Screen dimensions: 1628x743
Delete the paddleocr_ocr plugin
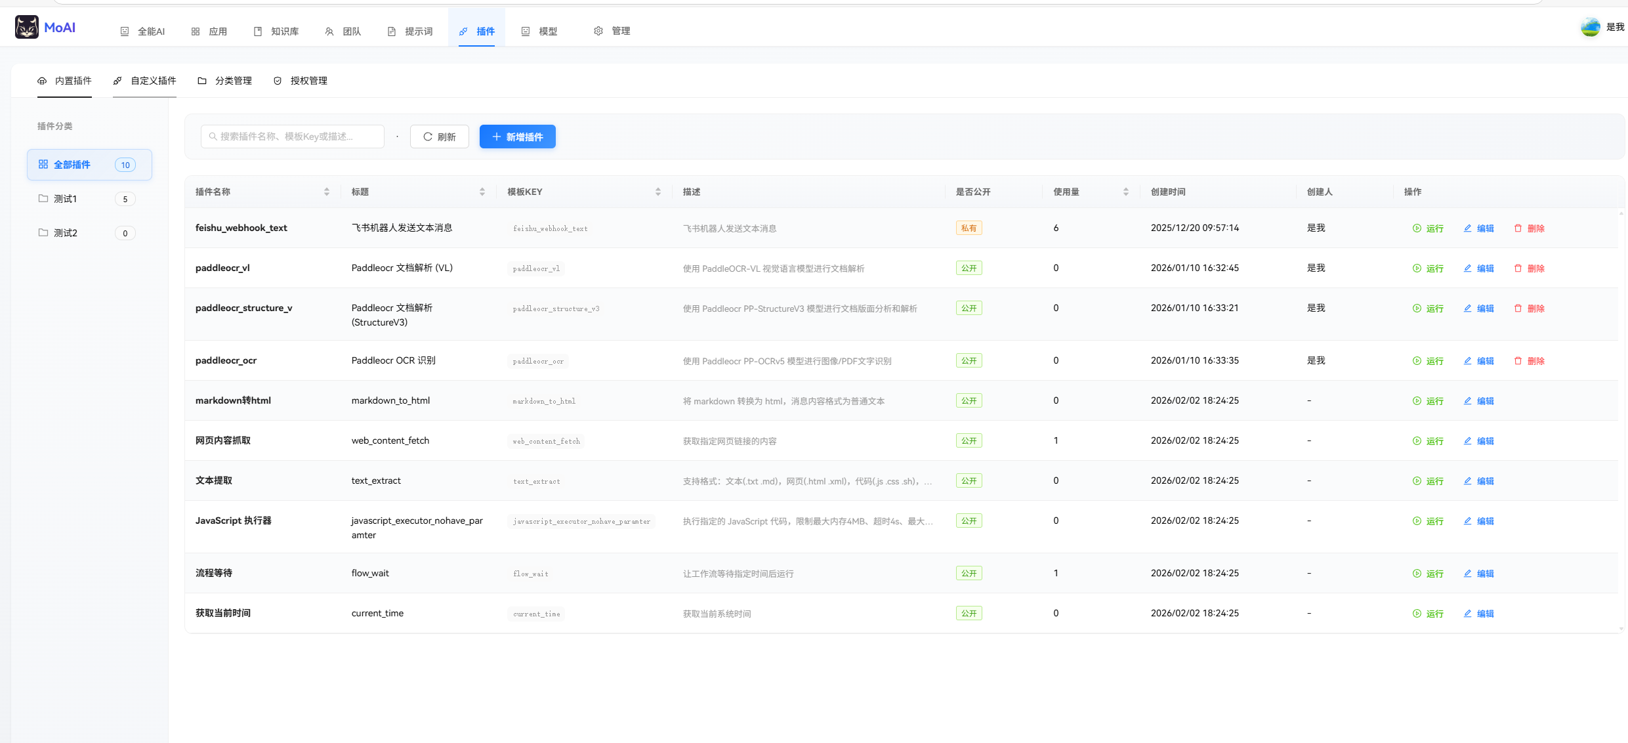coord(1529,361)
